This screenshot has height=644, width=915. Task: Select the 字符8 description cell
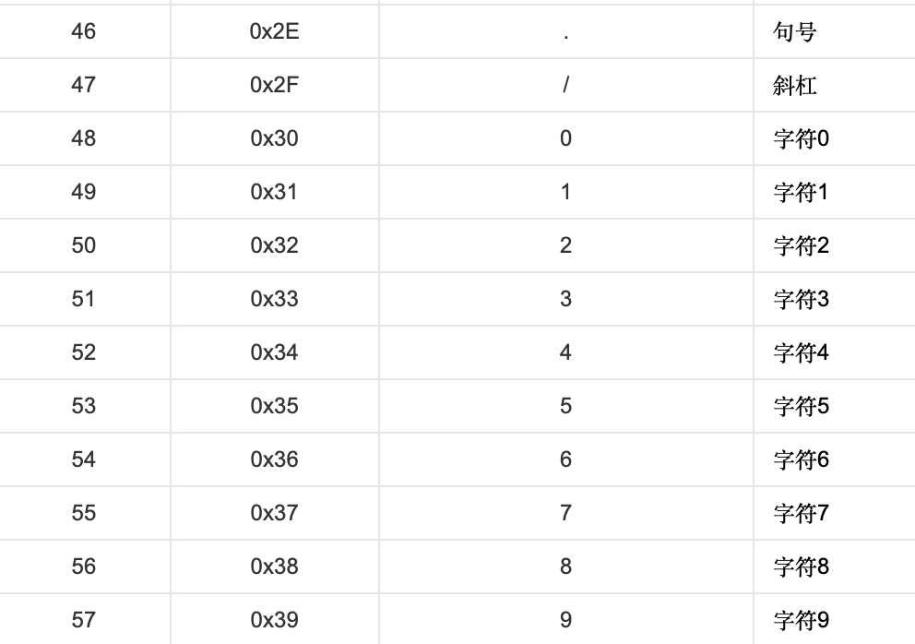tap(801, 566)
